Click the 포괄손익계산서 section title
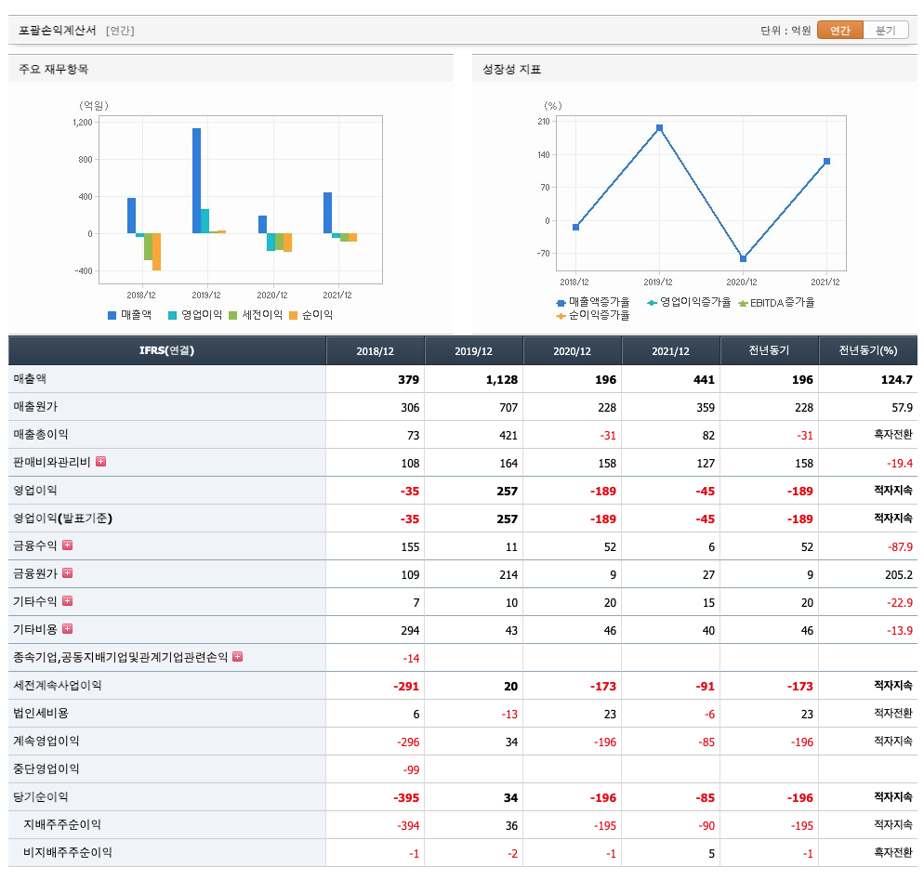This screenshot has width=924, height=880. [x=57, y=30]
